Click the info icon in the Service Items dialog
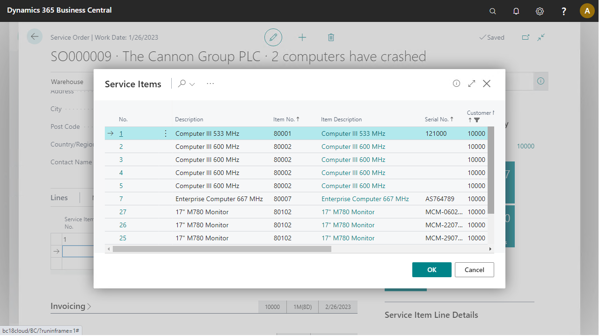The width and height of the screenshot is (599, 336). point(456,84)
